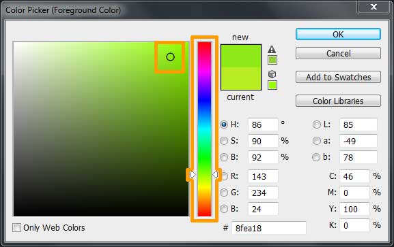Select the S (saturation) radio button
This screenshot has width=394, height=247.
pos(224,141)
